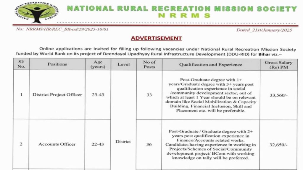Click the salary "33,560/-"
The width and height of the screenshot is (303, 170).
pos(279,95)
